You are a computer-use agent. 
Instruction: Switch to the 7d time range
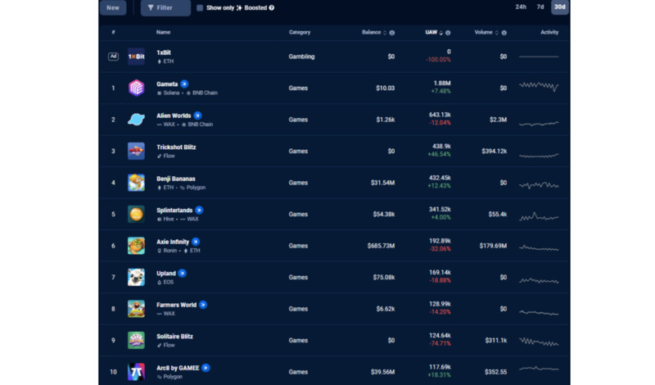point(540,7)
